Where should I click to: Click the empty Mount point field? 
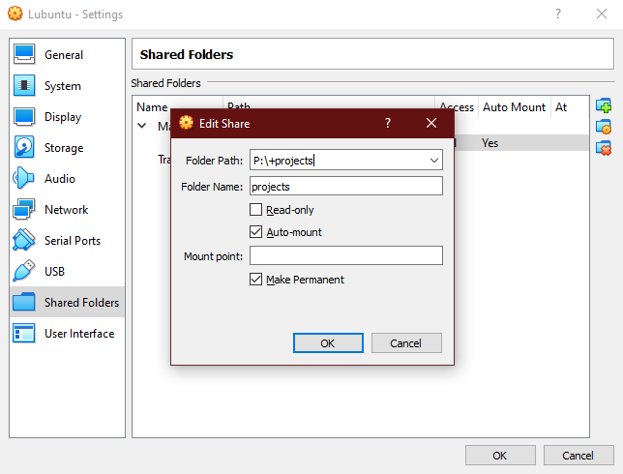(346, 255)
